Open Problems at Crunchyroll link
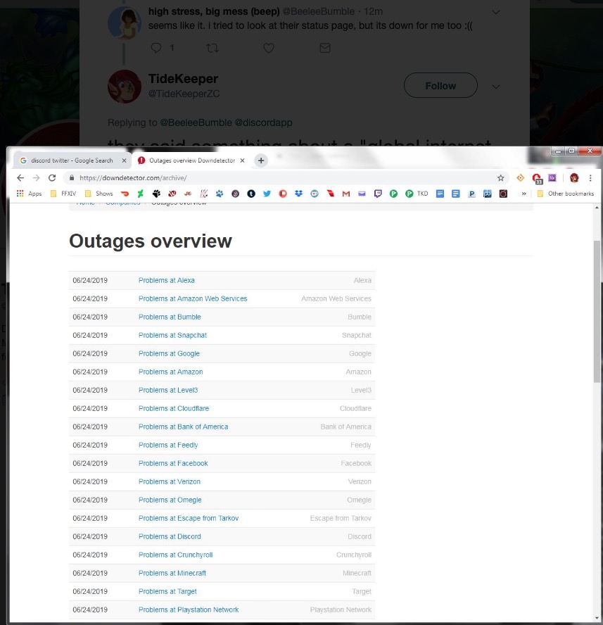The width and height of the screenshot is (603, 625). click(176, 555)
